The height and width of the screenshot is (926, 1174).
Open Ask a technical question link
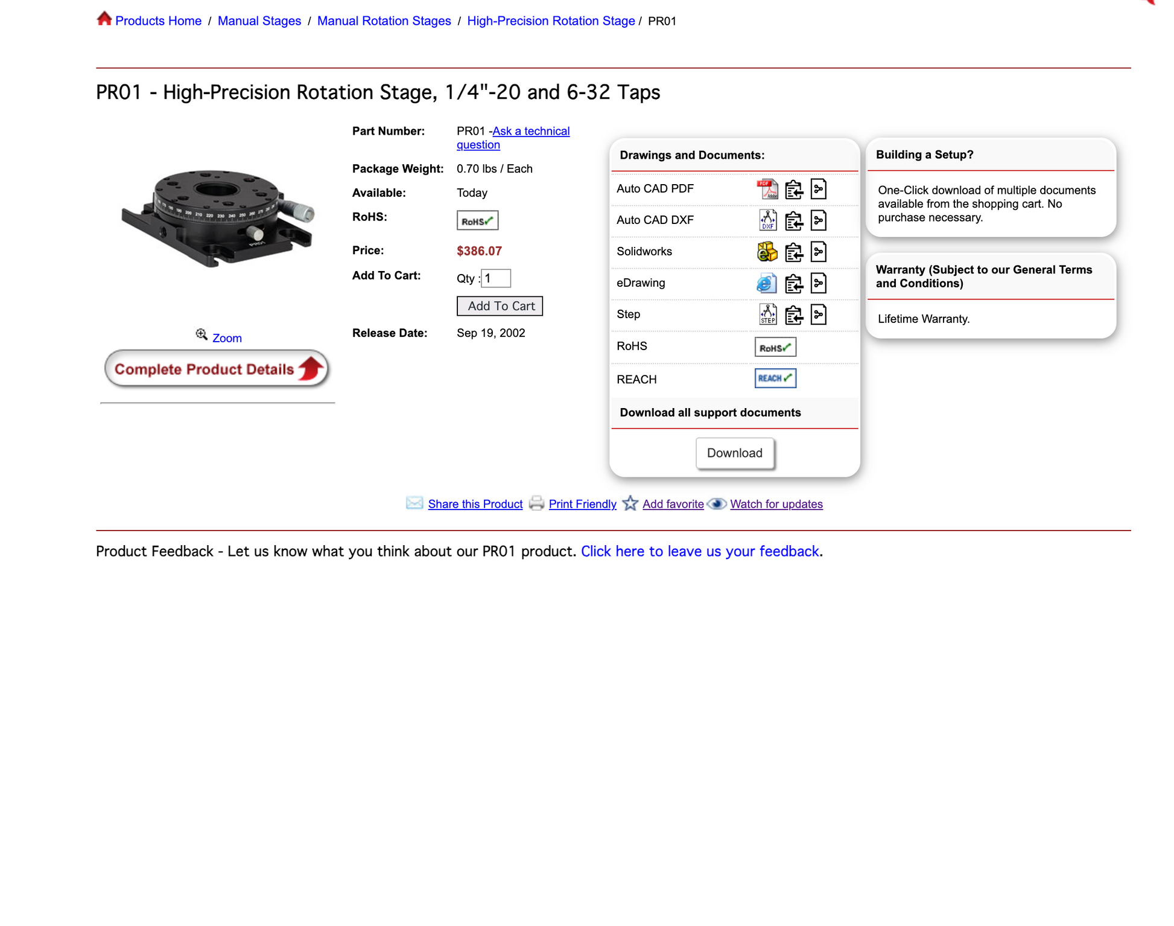(513, 138)
